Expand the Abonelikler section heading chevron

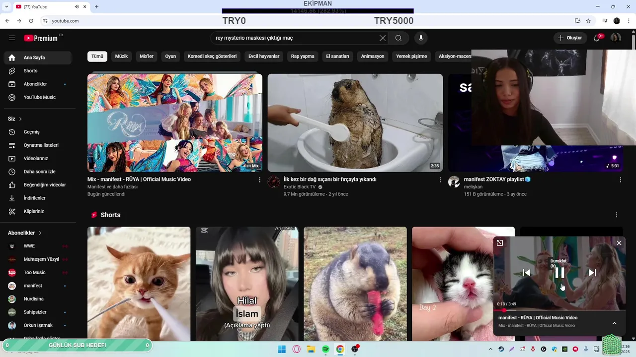pyautogui.click(x=40, y=233)
